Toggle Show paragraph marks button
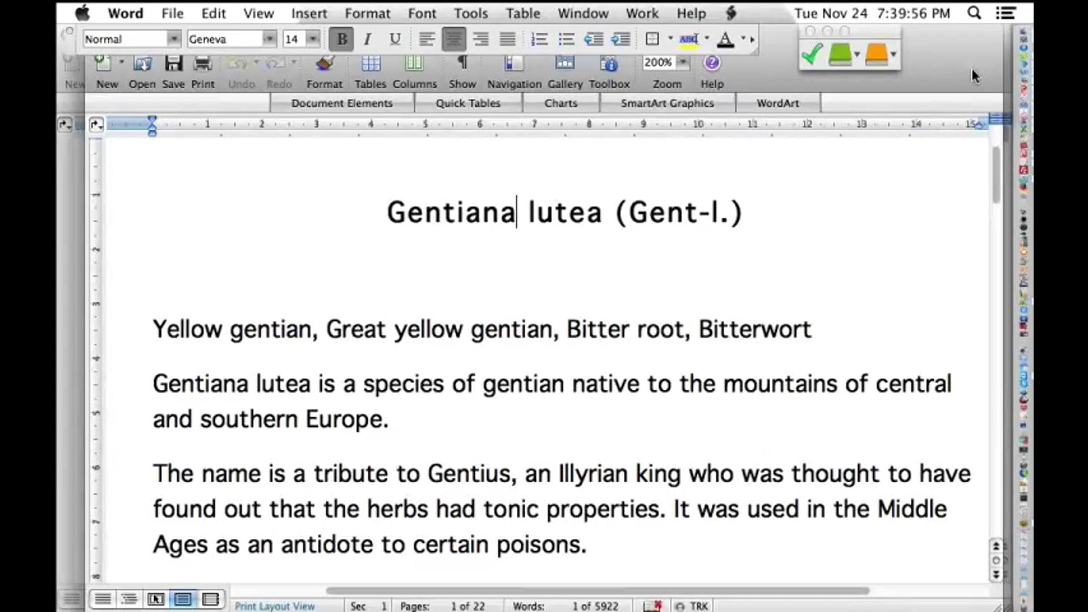This screenshot has height=612, width=1088. (x=462, y=63)
